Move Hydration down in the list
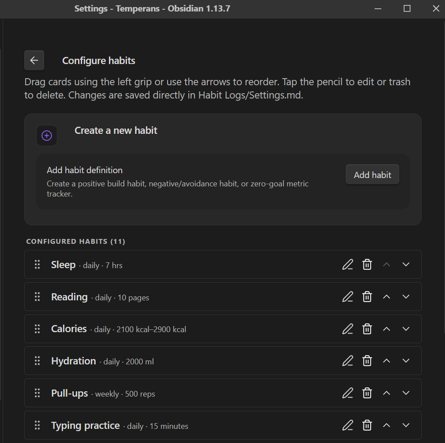Image resolution: width=445 pixels, height=443 pixels. click(406, 361)
